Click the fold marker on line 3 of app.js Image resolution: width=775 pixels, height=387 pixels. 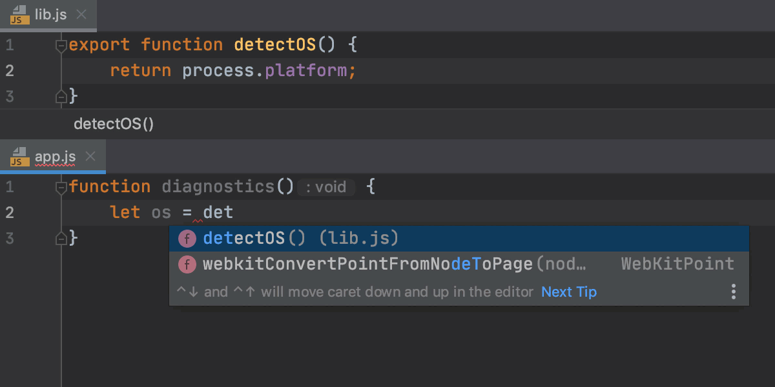pos(61,238)
